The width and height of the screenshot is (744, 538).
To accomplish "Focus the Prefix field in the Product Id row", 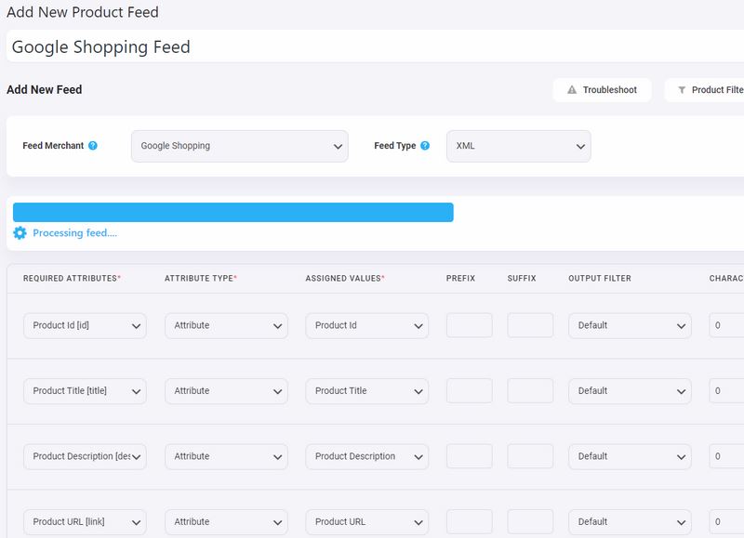I will (470, 325).
